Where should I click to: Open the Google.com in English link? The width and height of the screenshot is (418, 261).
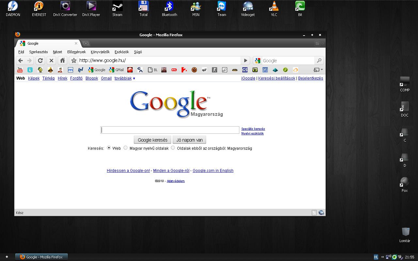213,171
